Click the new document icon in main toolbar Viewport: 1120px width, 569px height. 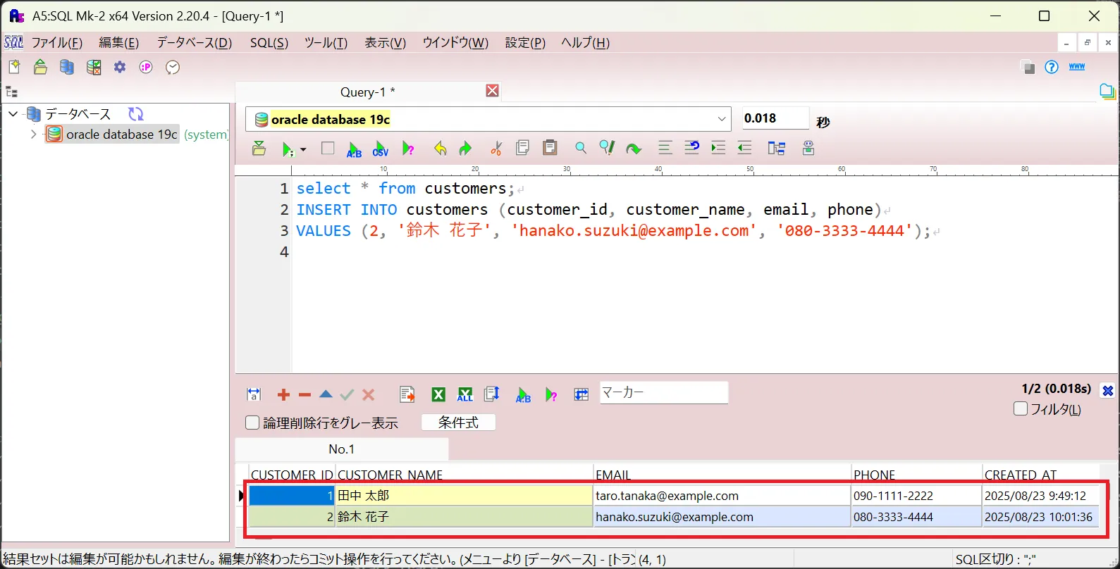click(x=14, y=68)
